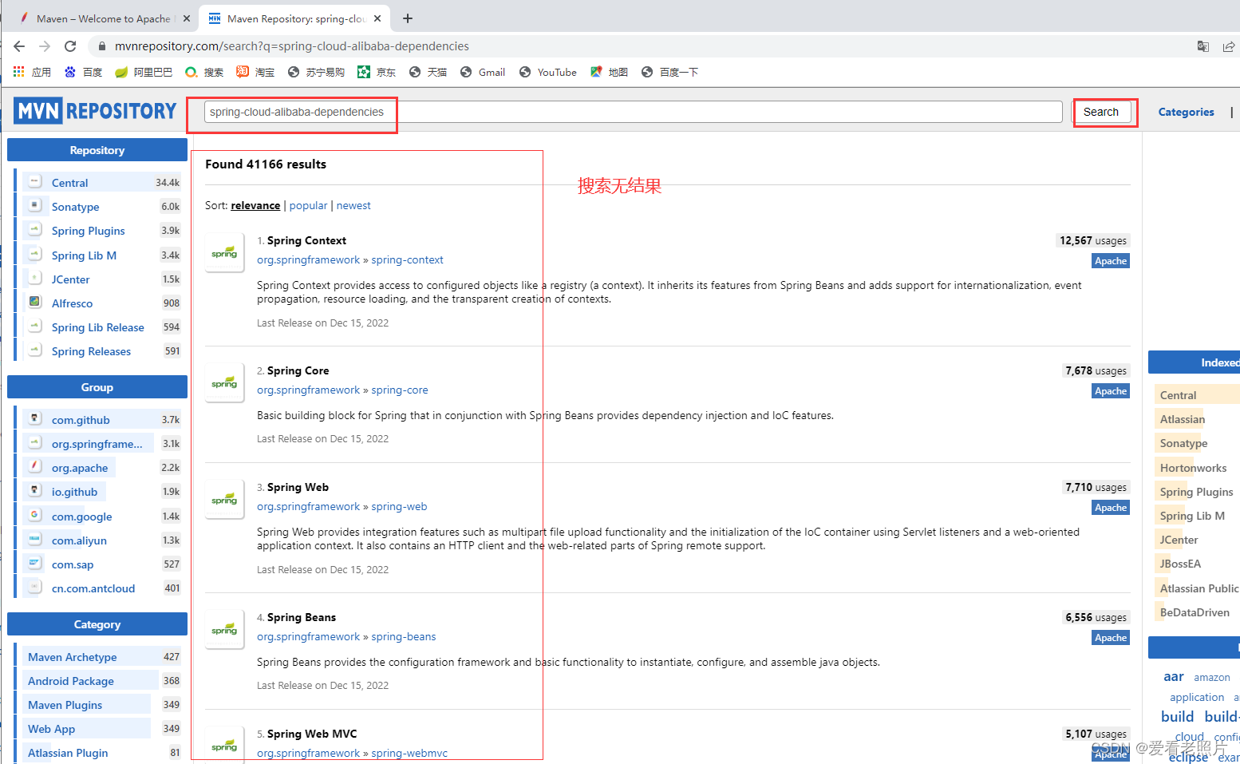Click the Spring Beans spring logo thumbnail
This screenshot has height=764, width=1240.
pos(224,629)
